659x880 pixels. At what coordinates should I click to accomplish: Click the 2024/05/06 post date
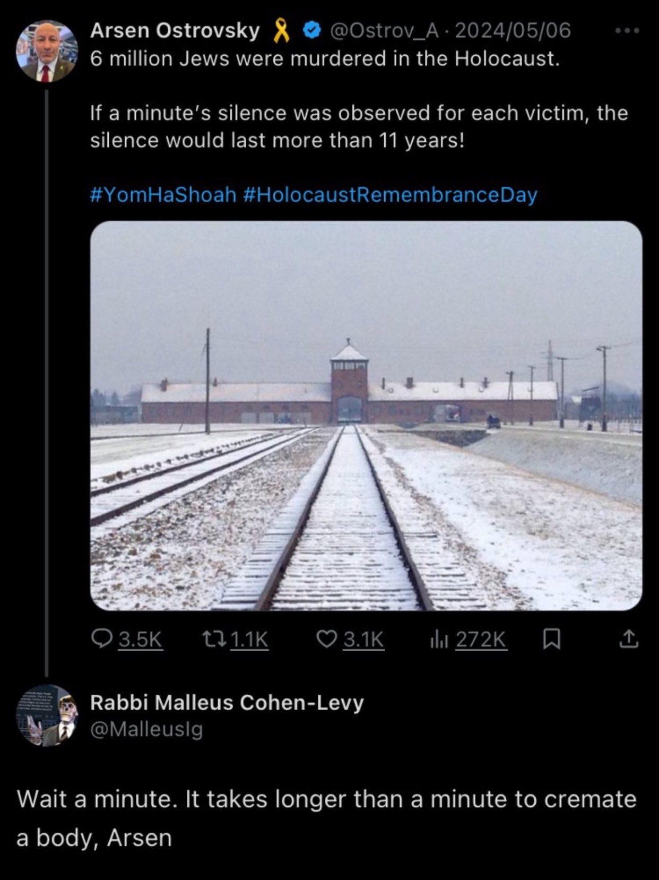point(513,31)
